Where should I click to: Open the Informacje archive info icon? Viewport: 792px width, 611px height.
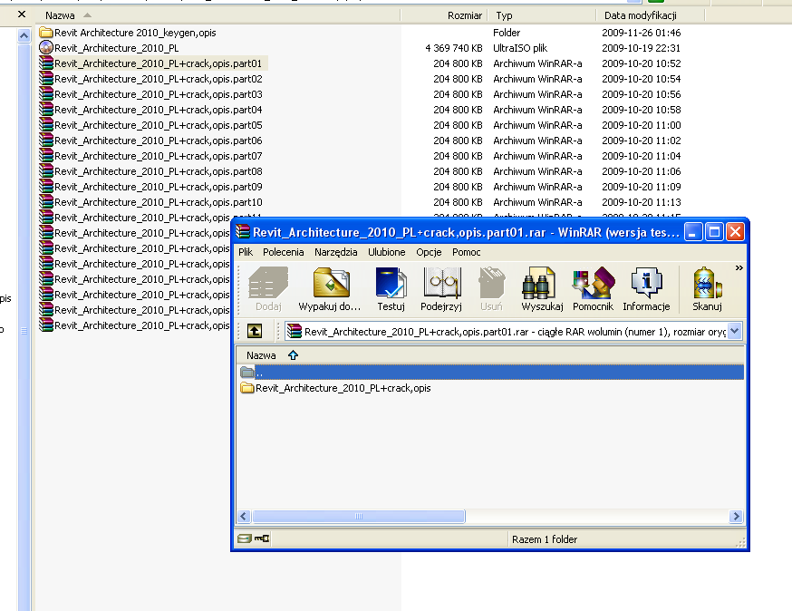pyautogui.click(x=646, y=282)
